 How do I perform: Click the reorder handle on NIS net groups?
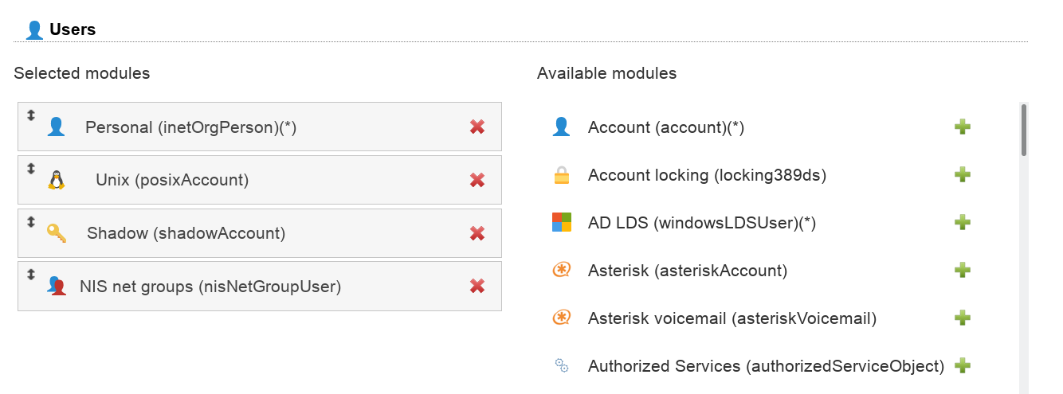point(31,275)
